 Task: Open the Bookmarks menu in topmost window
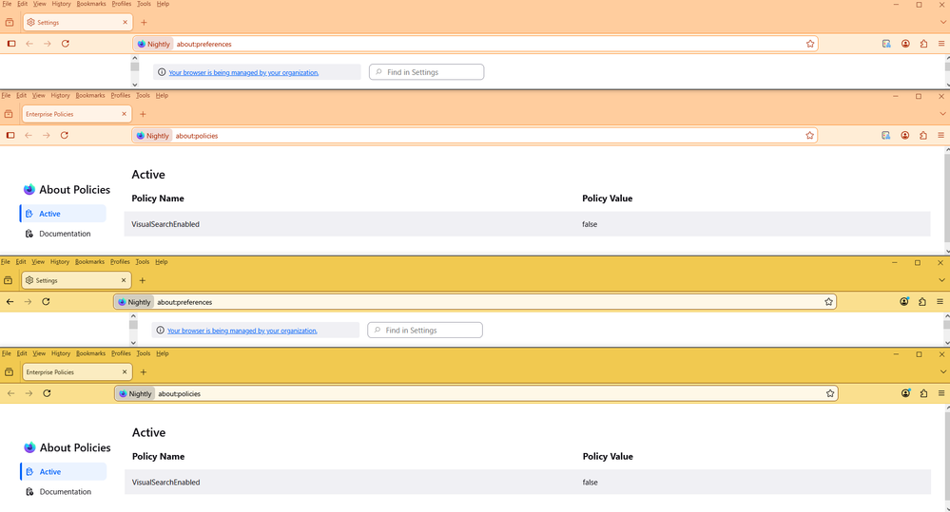[x=91, y=4]
